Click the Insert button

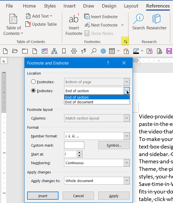tap(43, 196)
